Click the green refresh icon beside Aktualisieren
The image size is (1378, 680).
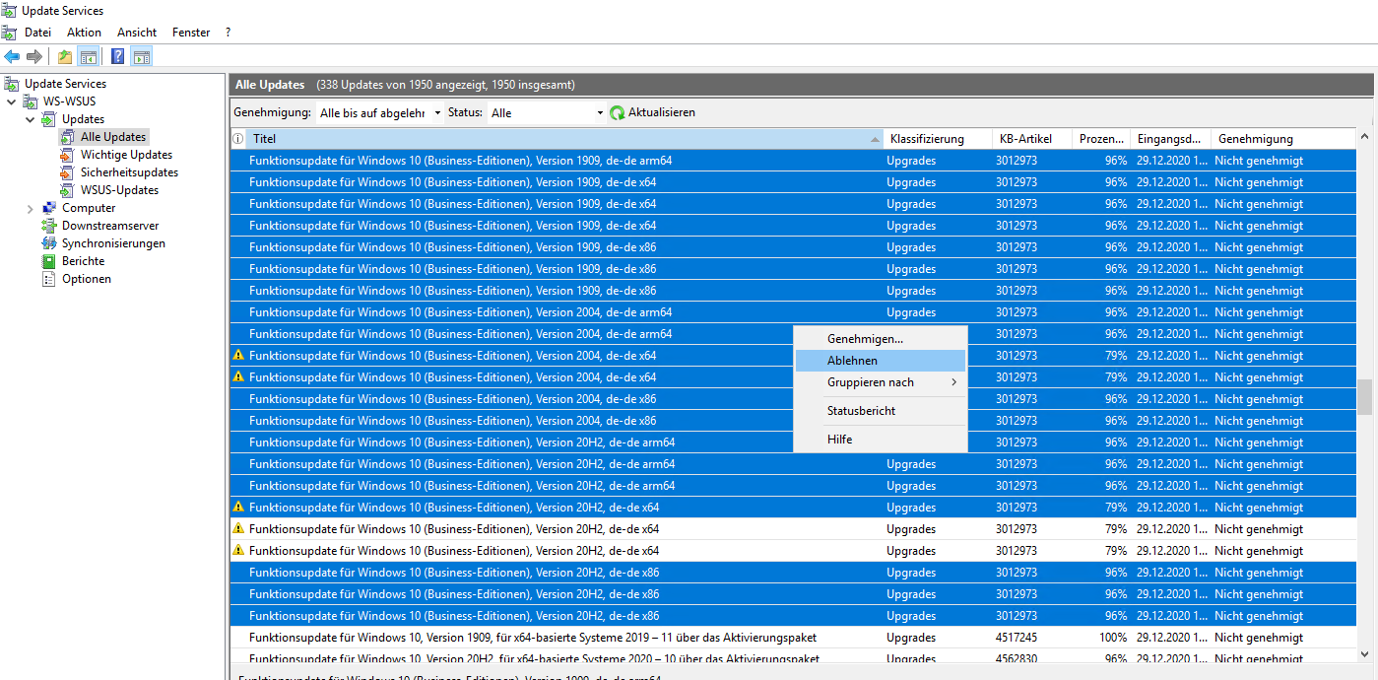tap(618, 113)
